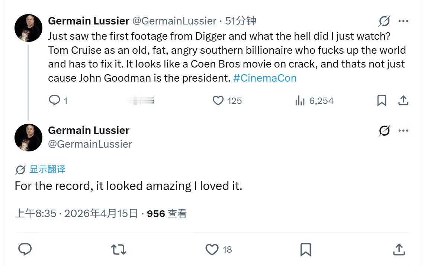
Task: Like the first tweet with 125 likes
Action: click(218, 101)
